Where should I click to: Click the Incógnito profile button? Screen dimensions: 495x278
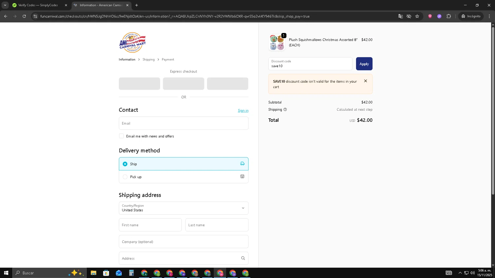(471, 16)
